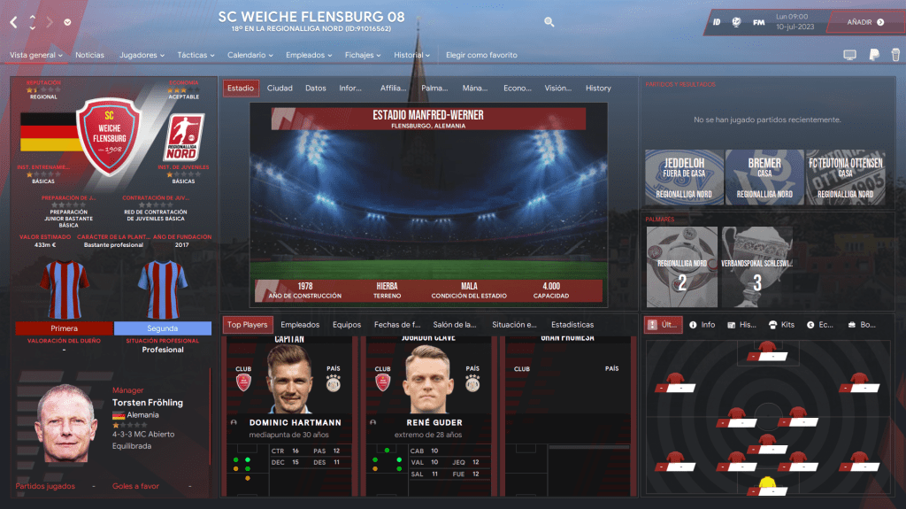Open the Kits tab with shirt icon
The height and width of the screenshot is (509, 906).
[x=781, y=325]
